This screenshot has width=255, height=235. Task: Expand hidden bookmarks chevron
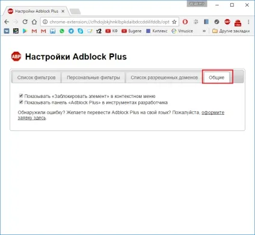click(x=204, y=31)
